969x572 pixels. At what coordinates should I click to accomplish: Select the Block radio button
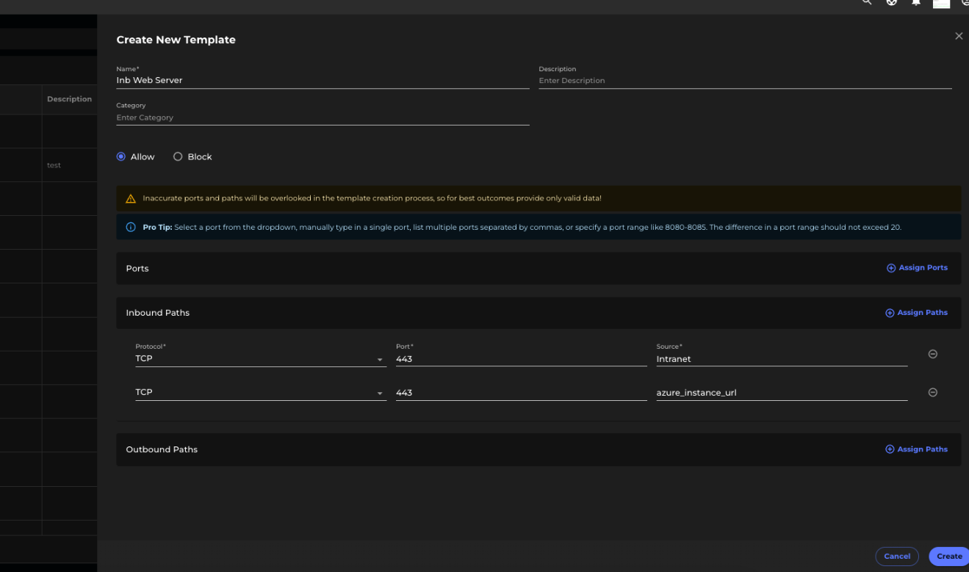click(x=177, y=156)
